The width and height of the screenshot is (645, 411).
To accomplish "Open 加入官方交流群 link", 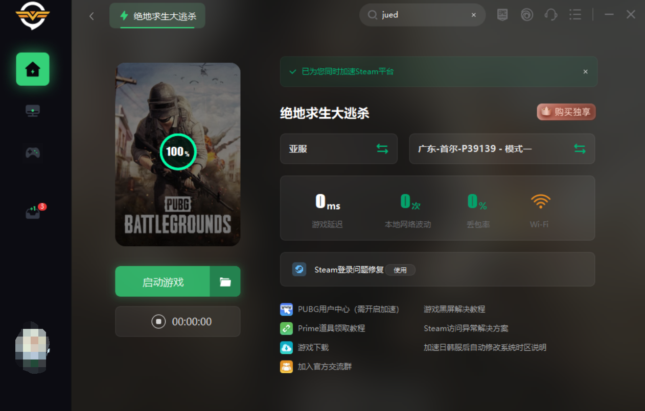I will (325, 367).
